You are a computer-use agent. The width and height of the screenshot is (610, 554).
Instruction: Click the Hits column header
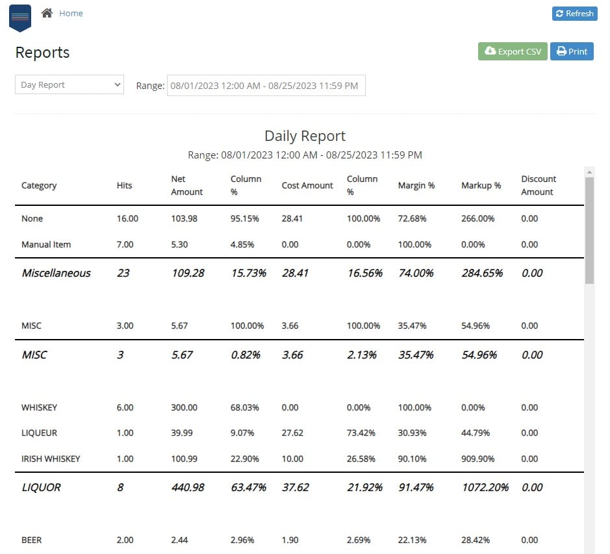point(124,185)
